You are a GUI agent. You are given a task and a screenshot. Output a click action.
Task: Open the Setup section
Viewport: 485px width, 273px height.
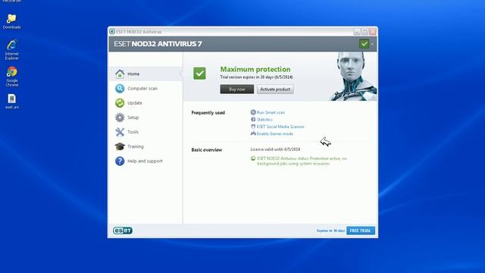[145, 118]
